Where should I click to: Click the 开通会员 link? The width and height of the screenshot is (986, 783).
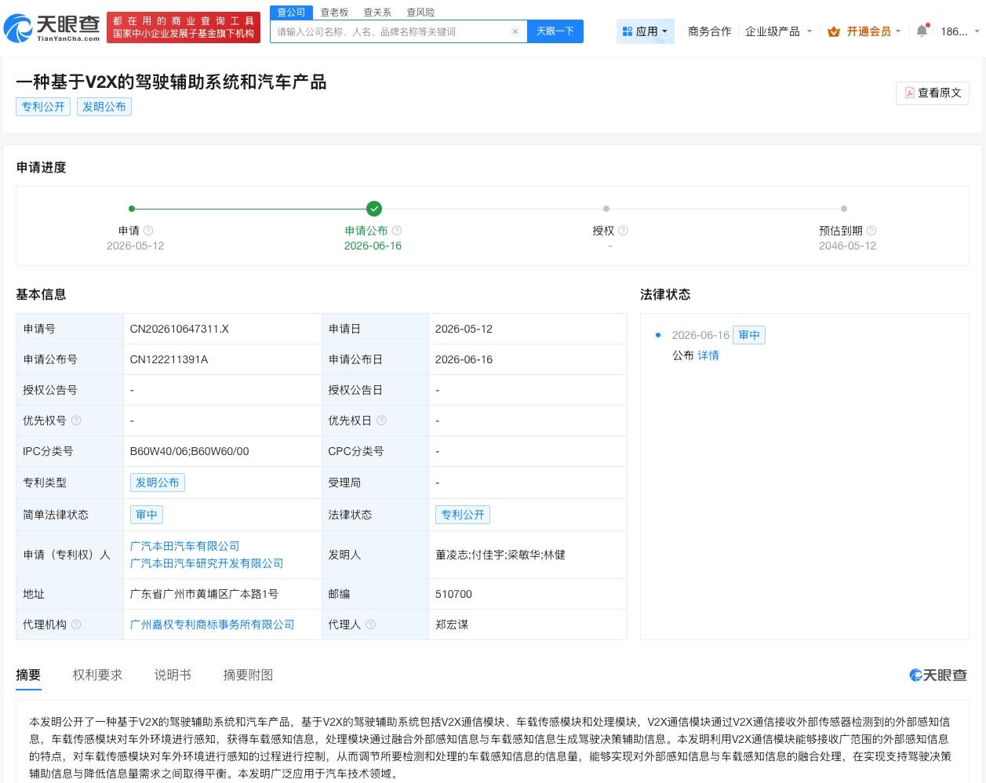point(868,31)
